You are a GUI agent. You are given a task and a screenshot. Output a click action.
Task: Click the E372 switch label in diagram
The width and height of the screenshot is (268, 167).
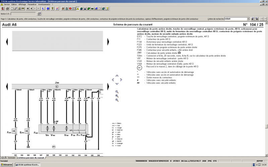(x=22, y=132)
